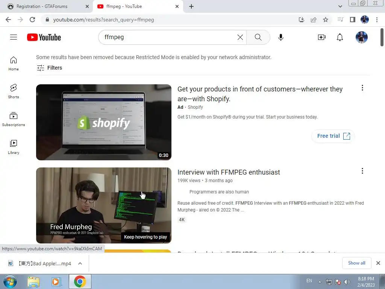
Task: Go to Home in the sidebar
Action: pos(14,64)
